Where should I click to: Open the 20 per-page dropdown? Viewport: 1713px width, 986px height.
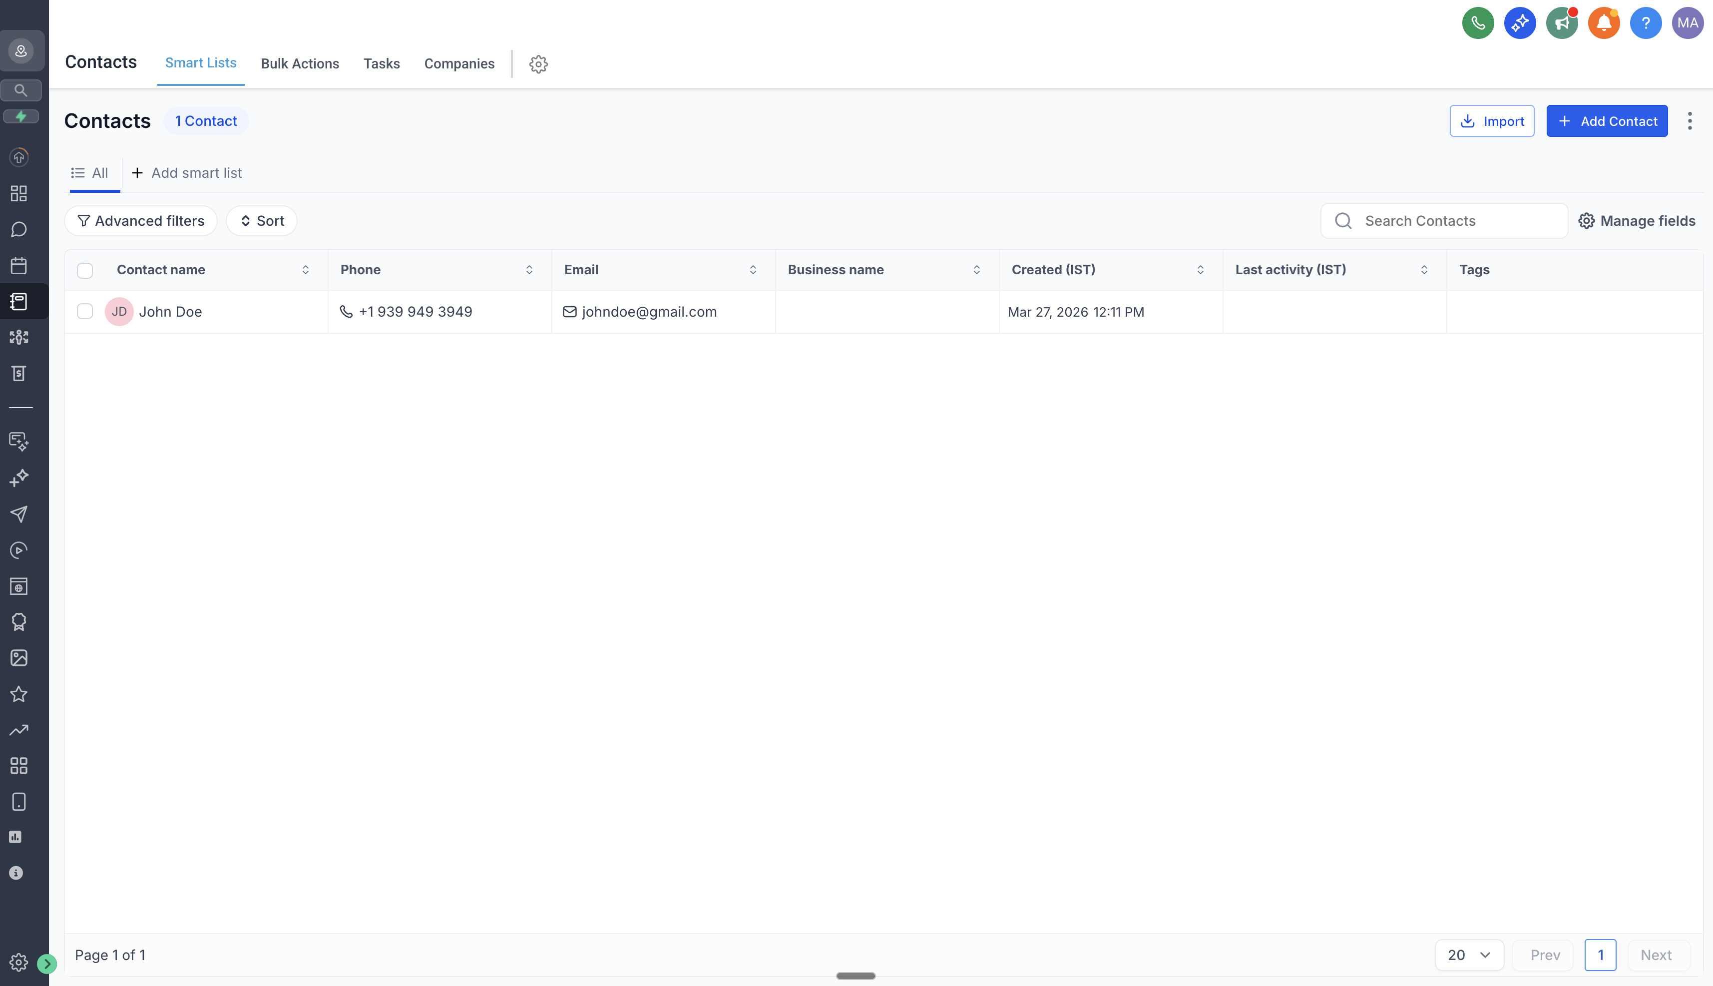[x=1469, y=955]
